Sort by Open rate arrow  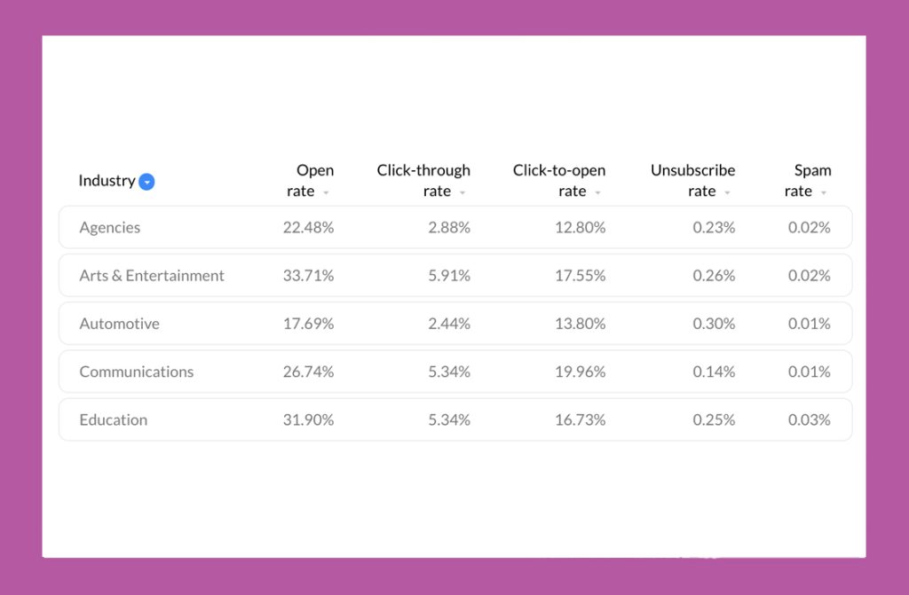pos(326,192)
